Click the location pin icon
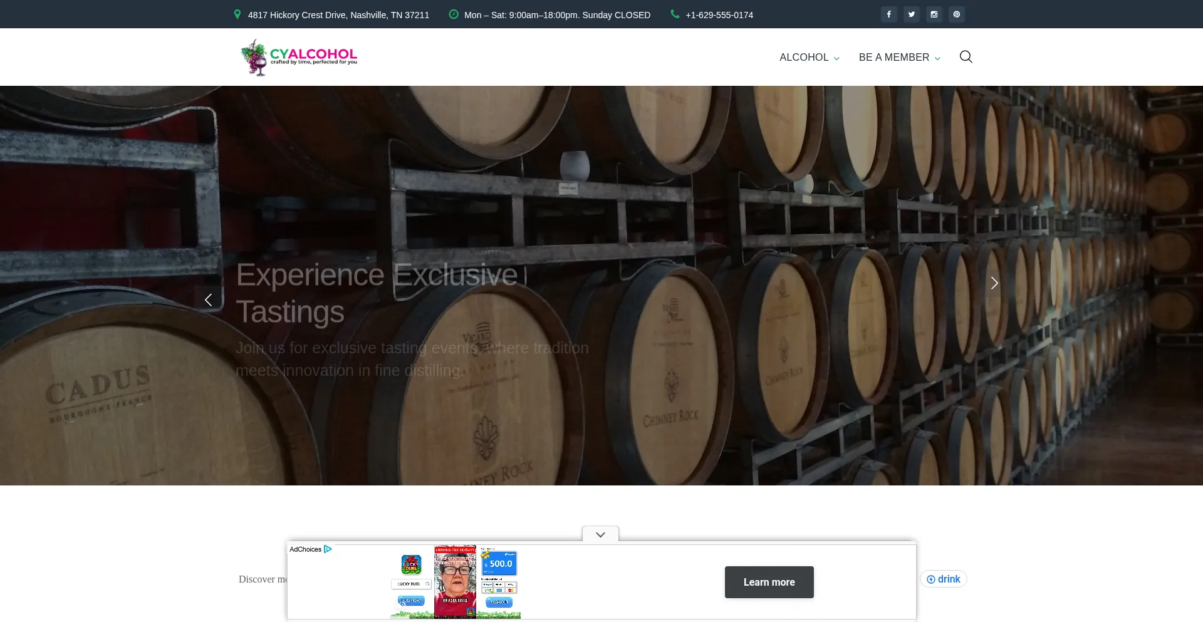The image size is (1203, 622). tap(237, 14)
